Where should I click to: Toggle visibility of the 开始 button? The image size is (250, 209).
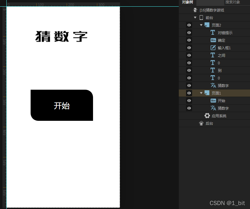click(x=189, y=101)
